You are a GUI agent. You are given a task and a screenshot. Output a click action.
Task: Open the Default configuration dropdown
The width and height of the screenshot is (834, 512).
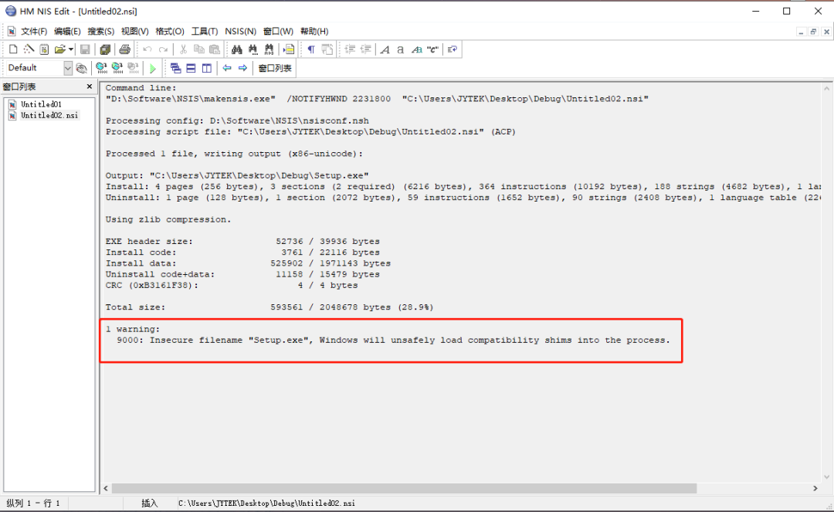click(x=67, y=68)
